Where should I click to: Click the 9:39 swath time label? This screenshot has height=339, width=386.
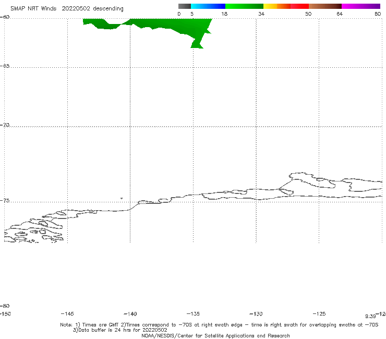pyautogui.click(x=370, y=317)
